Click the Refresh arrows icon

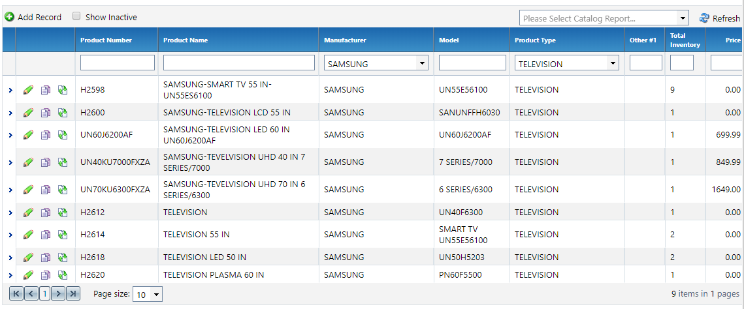click(x=704, y=18)
